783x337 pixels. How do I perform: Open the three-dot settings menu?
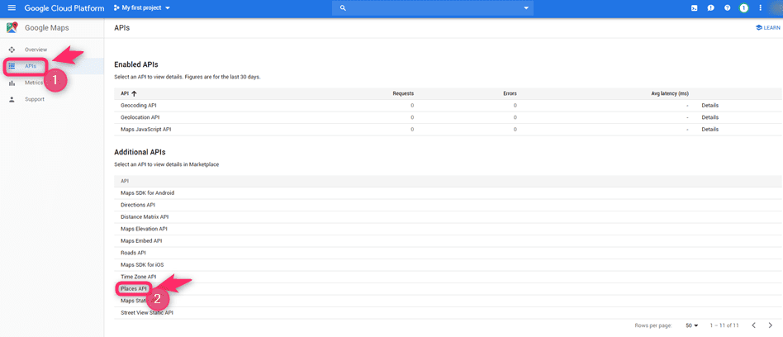761,8
